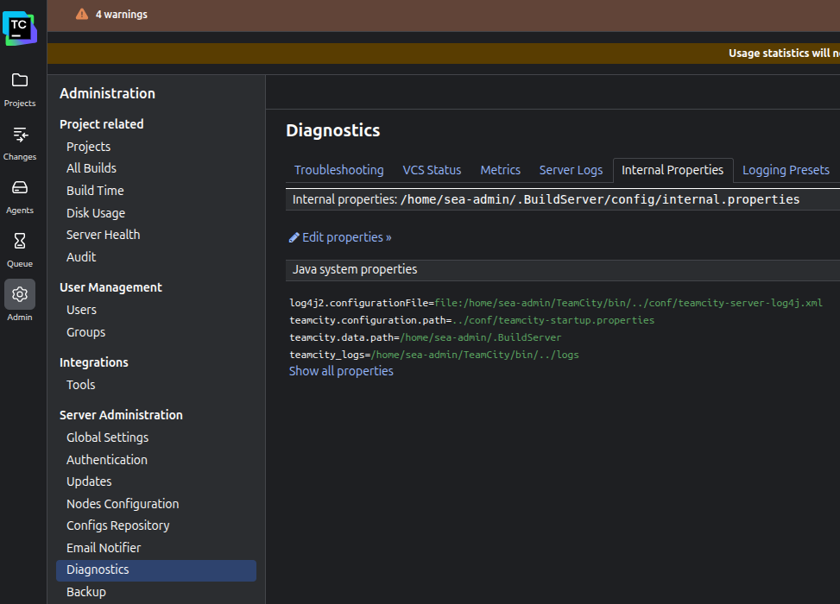Screen dimensions: 840x604
Task: Click the Java system properties header
Action: [355, 269]
